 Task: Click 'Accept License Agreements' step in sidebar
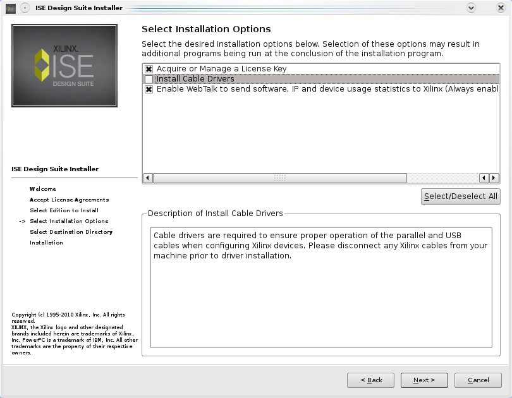point(70,200)
